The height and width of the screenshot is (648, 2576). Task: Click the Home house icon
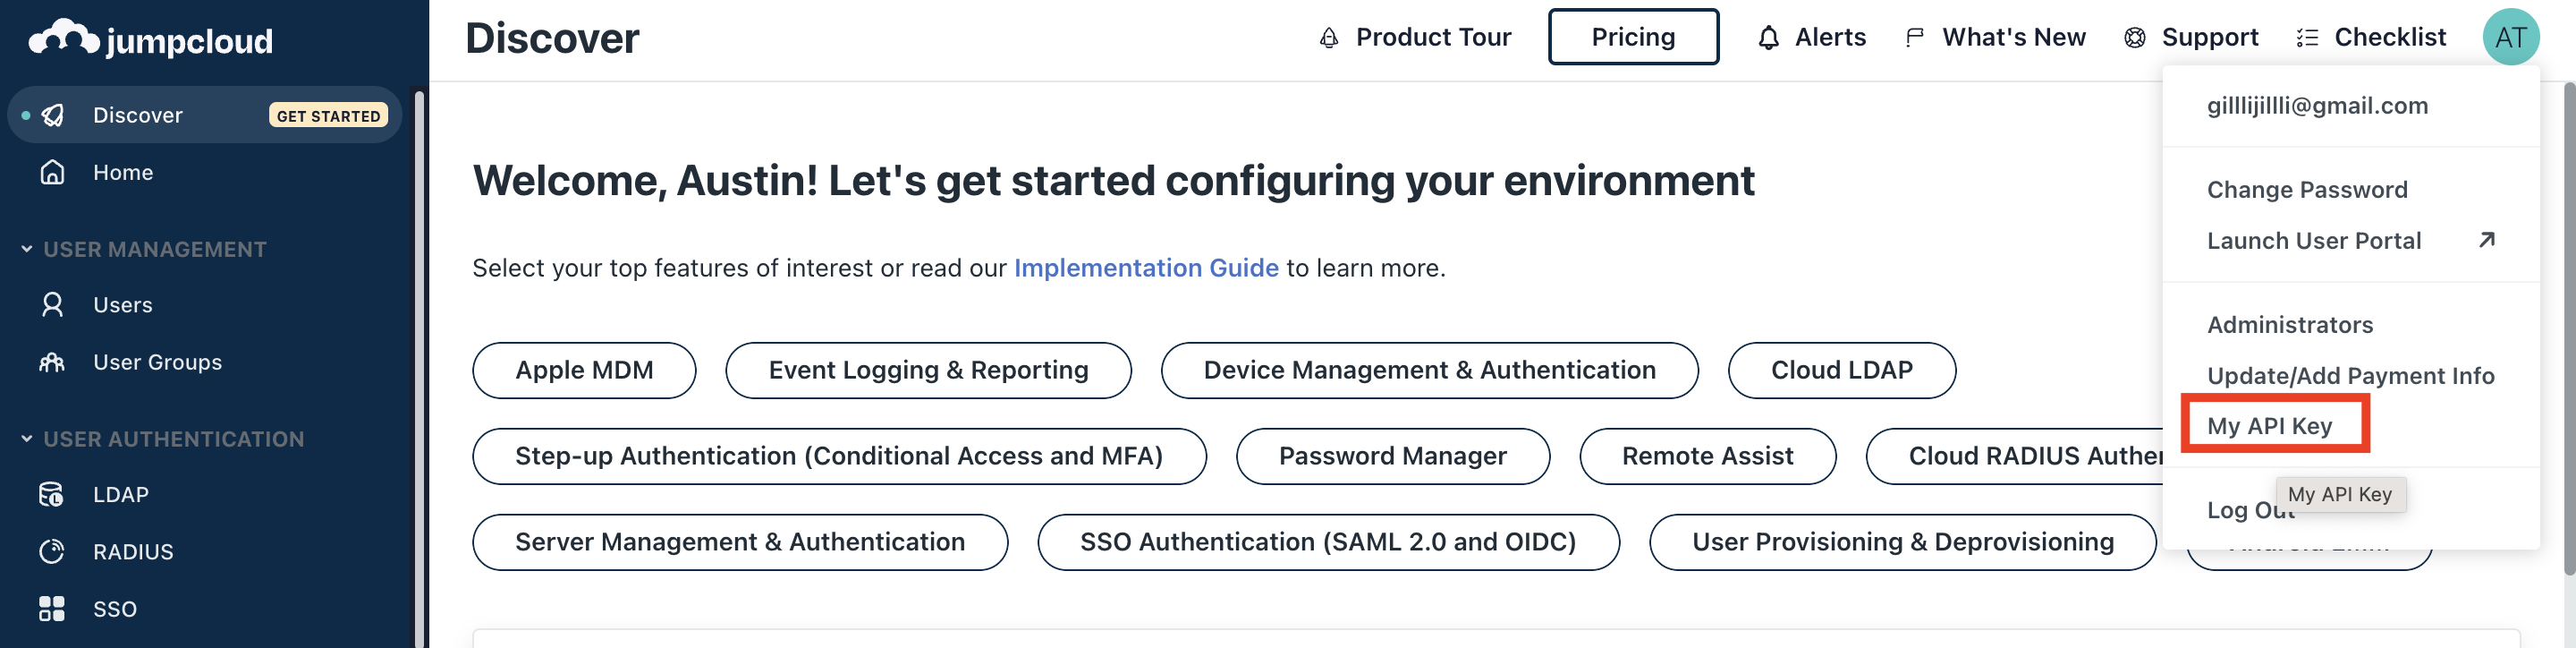click(52, 172)
